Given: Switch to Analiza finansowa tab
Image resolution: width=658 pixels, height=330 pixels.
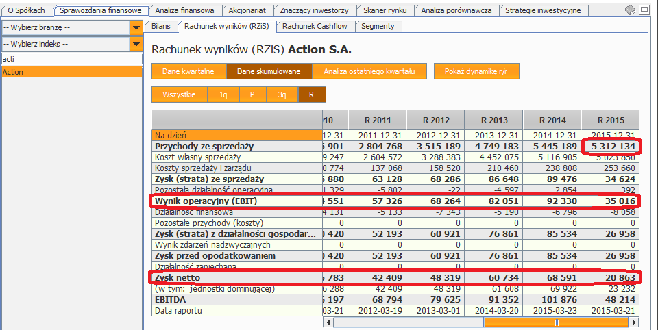Looking at the screenshot, I should tap(184, 10).
